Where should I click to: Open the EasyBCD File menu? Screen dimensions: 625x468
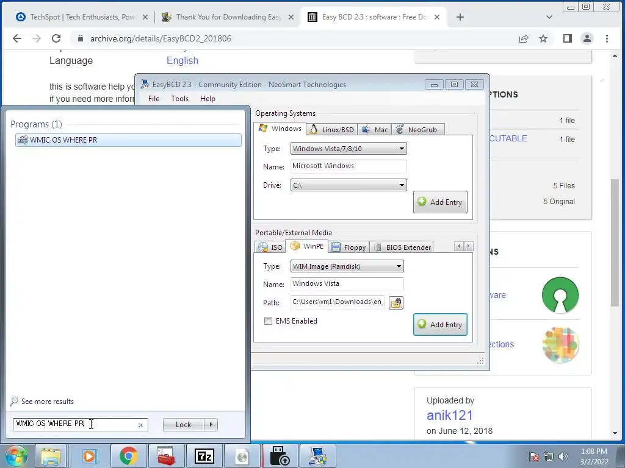pyautogui.click(x=153, y=98)
